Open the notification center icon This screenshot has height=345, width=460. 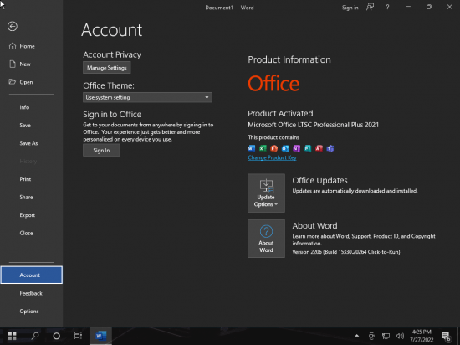[447, 336]
